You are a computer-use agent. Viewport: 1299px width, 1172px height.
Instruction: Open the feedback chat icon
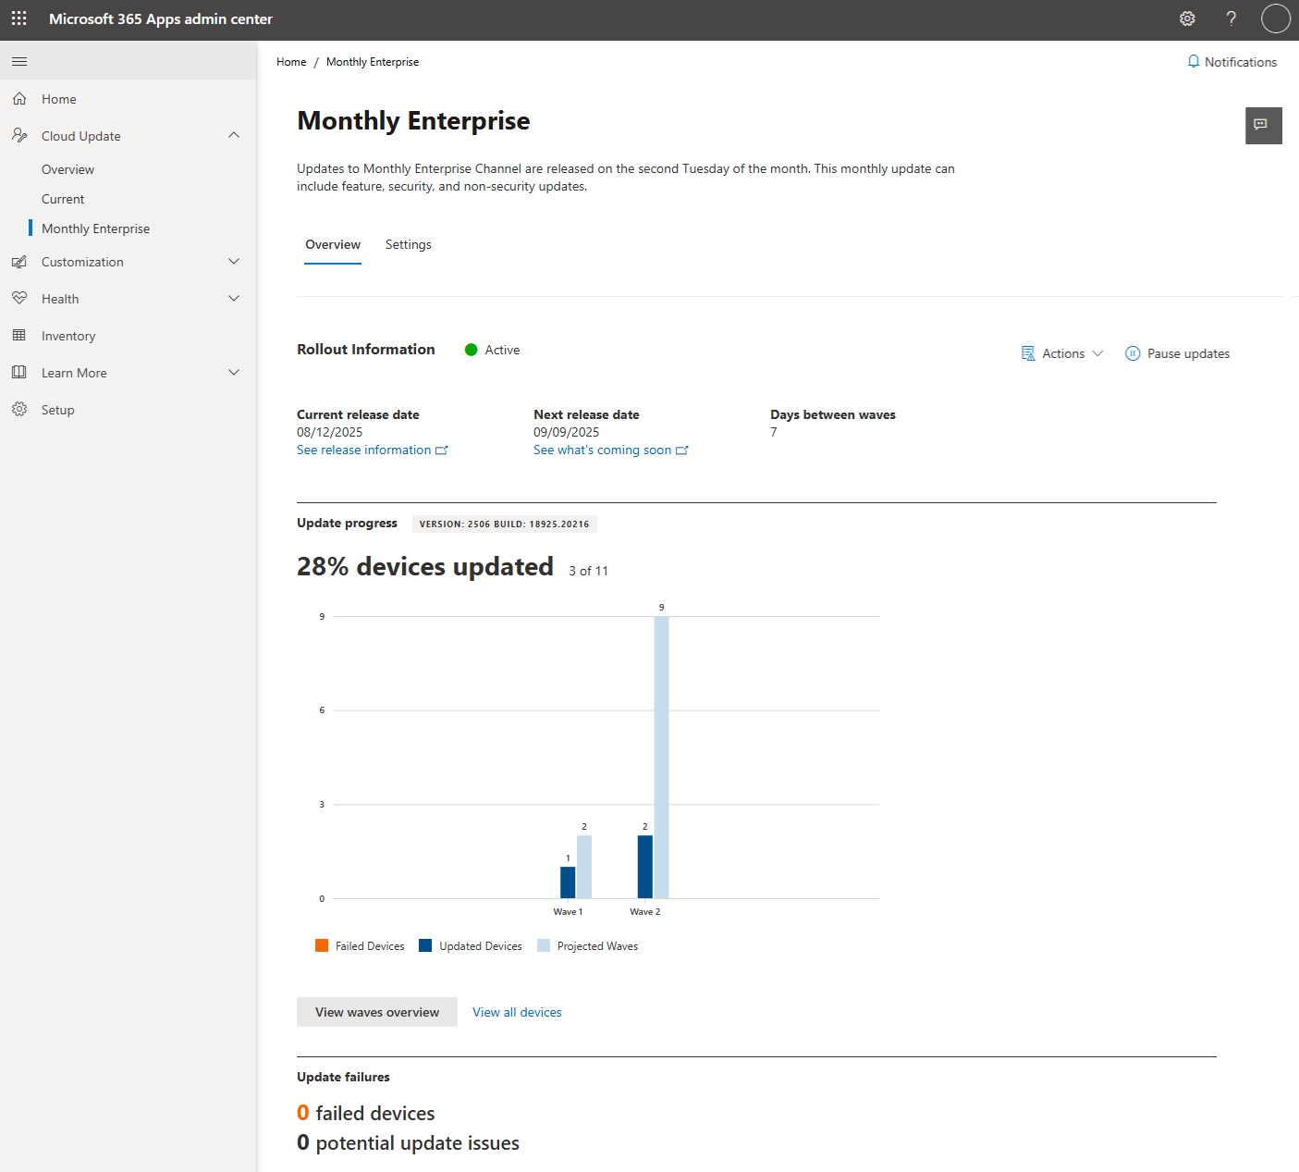[x=1263, y=125]
